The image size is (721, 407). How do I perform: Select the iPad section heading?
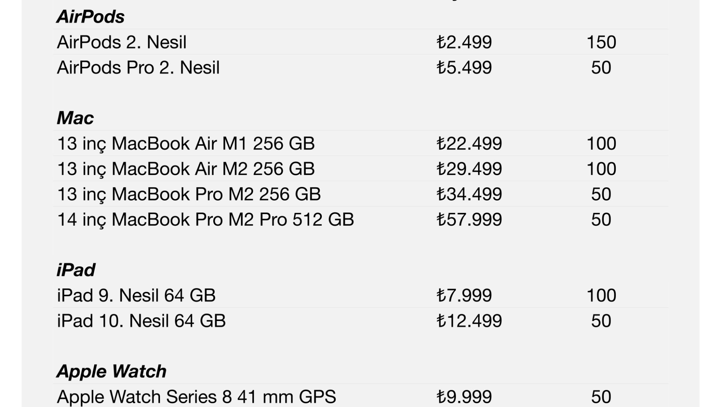[76, 270]
